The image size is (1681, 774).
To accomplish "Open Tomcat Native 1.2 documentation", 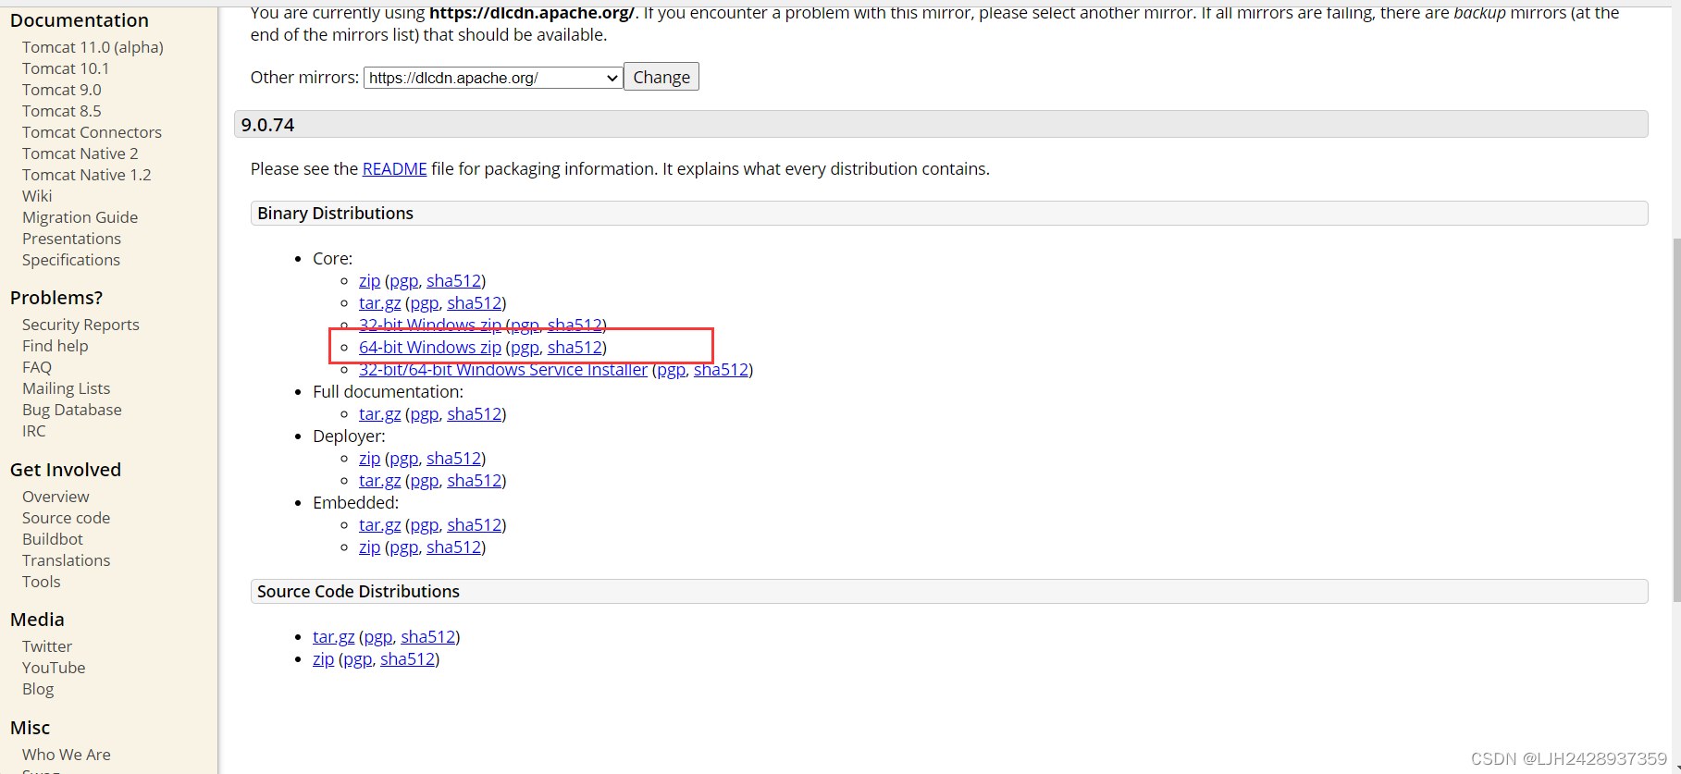I will click(87, 175).
